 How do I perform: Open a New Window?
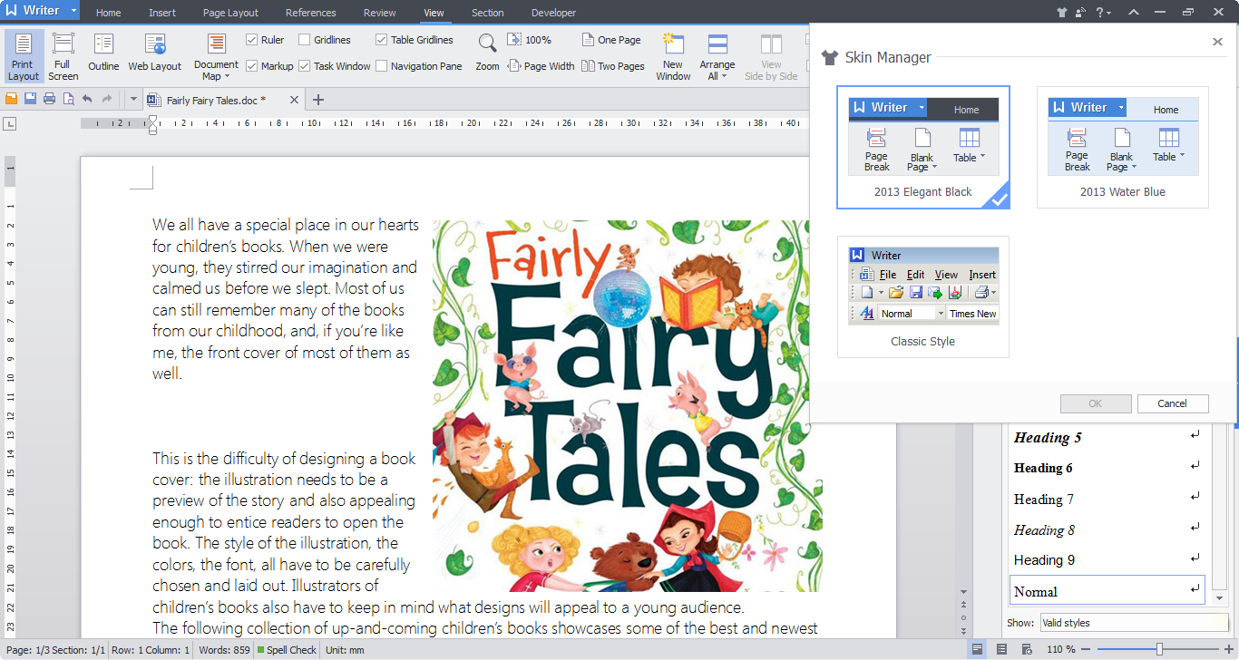click(673, 56)
